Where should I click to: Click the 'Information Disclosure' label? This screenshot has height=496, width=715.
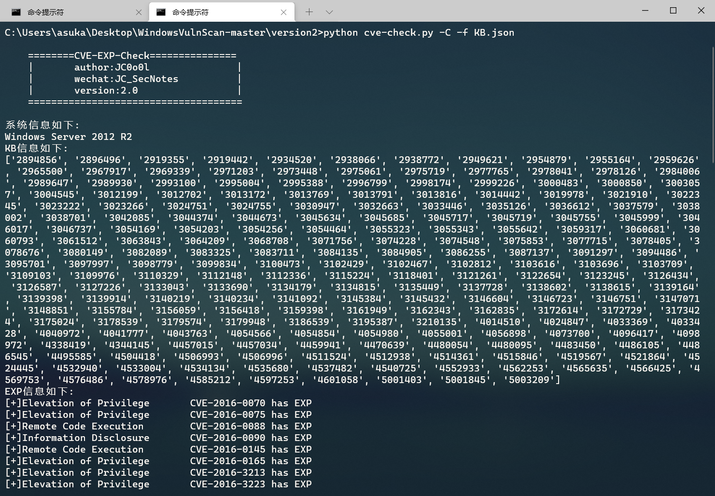[x=86, y=438]
